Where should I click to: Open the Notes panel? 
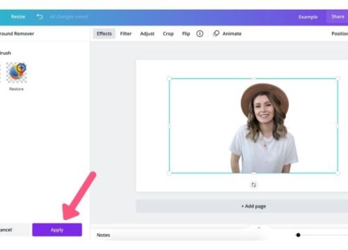(103, 235)
